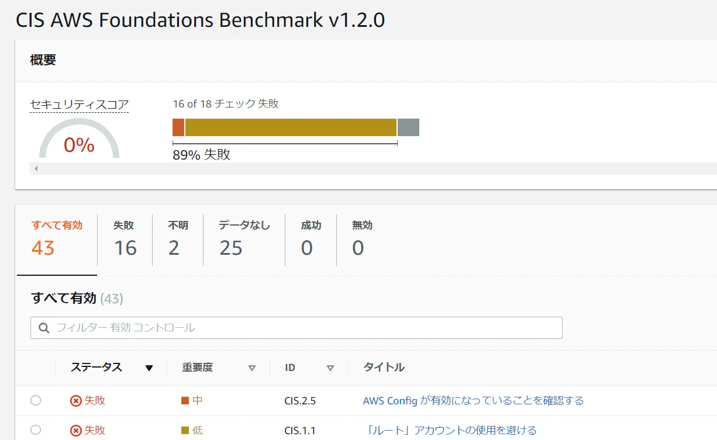This screenshot has width=717, height=440.
Task: Sort by 重要度 column arrow
Action: 252,368
